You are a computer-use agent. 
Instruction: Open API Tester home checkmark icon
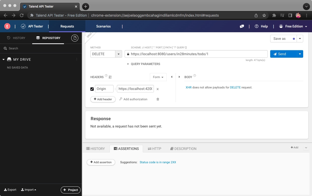tap(23, 26)
